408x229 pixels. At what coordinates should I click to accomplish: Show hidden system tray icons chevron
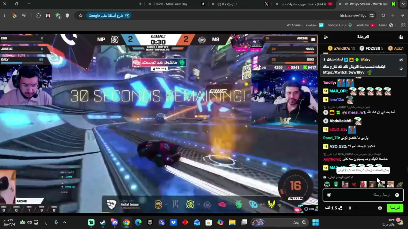pos(65,222)
